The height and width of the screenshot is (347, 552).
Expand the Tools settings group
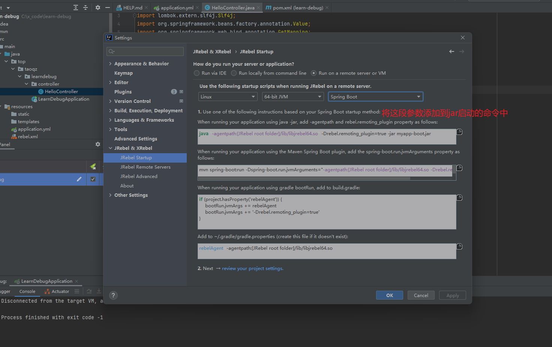110,129
